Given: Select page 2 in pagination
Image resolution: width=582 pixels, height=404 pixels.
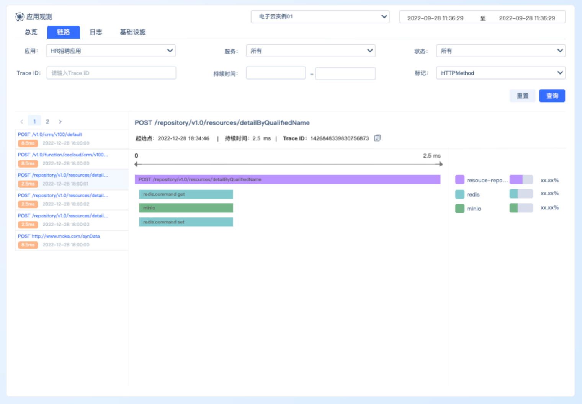Looking at the screenshot, I should click(x=47, y=122).
